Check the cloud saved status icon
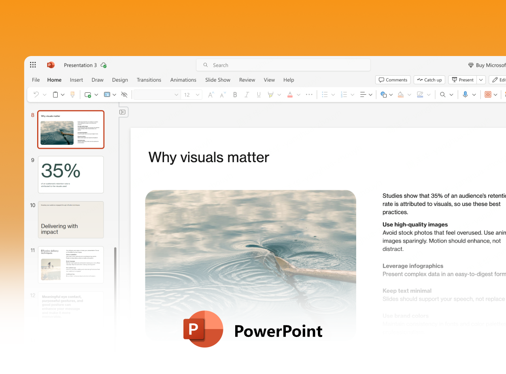This screenshot has height=374, width=506. (104, 65)
